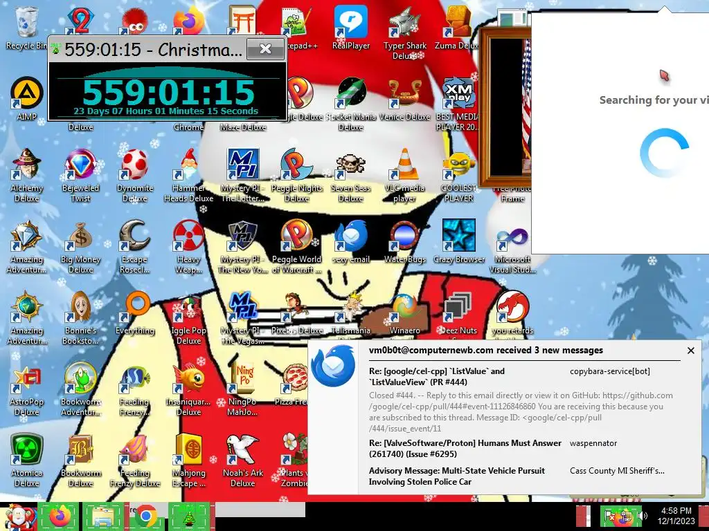Click the 559:01:15 countdown display

(x=168, y=92)
